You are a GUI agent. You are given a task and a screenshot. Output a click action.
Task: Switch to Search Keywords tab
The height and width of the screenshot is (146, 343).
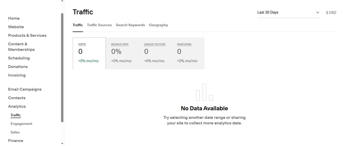click(x=130, y=25)
